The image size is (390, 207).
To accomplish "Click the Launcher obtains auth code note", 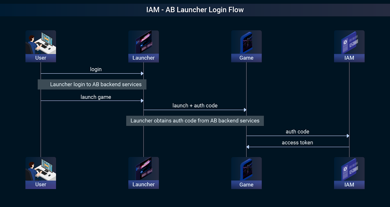I will coord(195,120).
